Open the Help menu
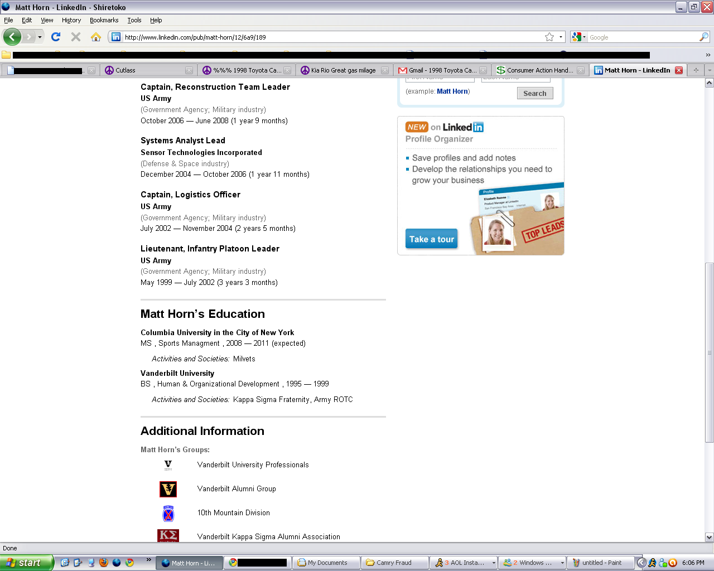This screenshot has height=571, width=714. pos(156,20)
